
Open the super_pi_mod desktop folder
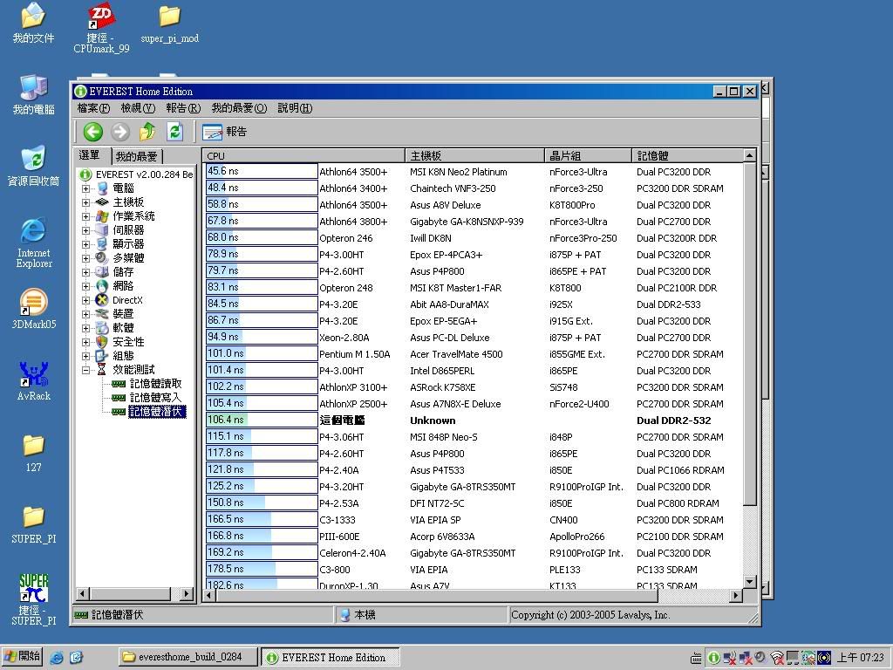click(170, 24)
